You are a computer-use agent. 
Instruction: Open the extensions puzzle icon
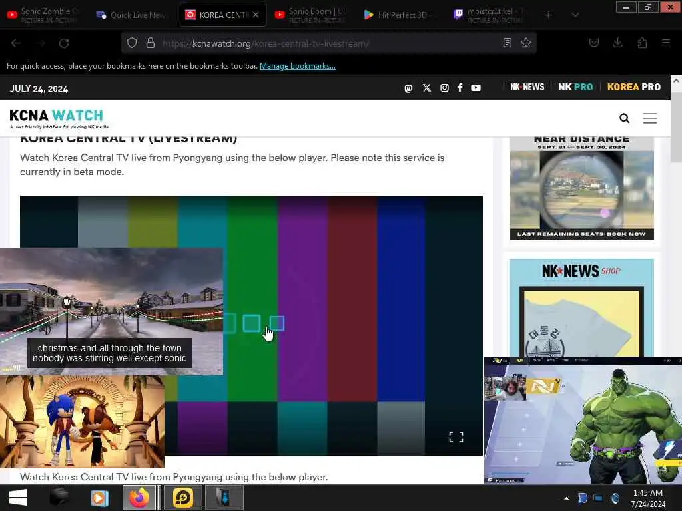tap(643, 43)
